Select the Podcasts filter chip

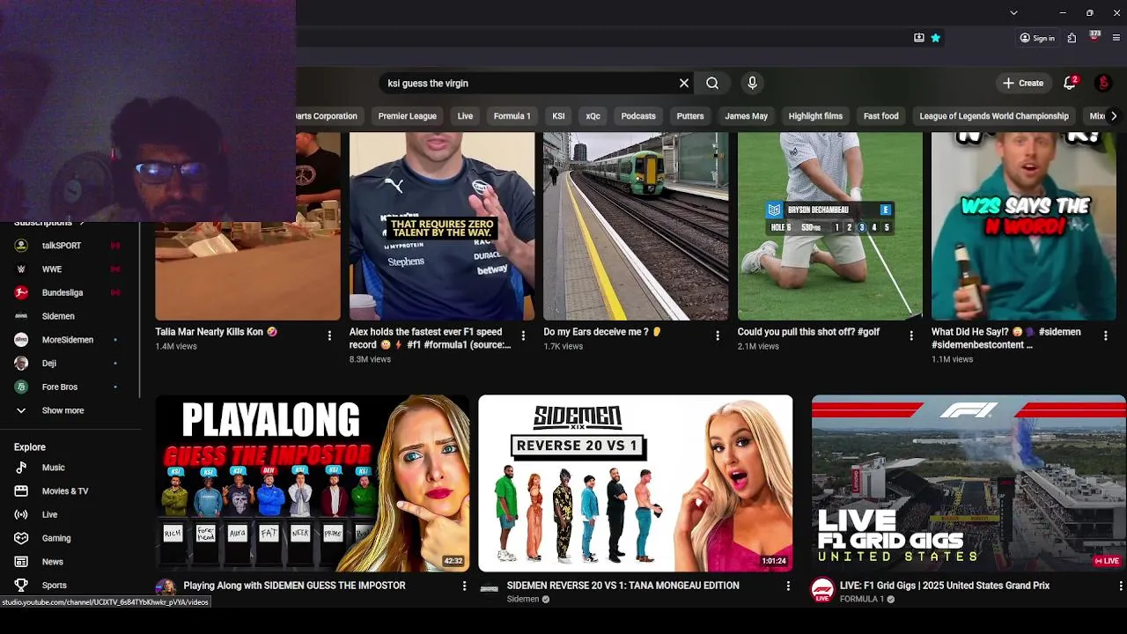(x=638, y=116)
